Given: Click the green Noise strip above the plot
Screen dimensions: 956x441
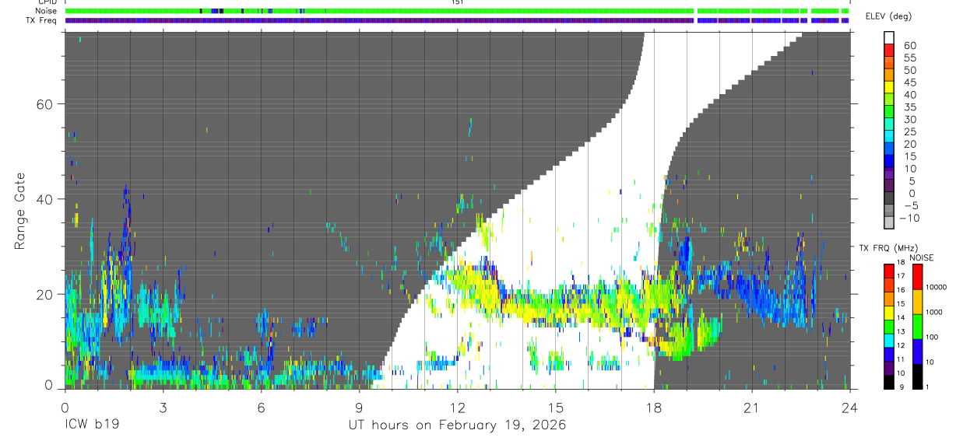Looking at the screenshot, I should 457,11.
